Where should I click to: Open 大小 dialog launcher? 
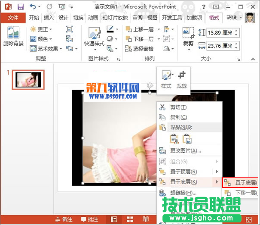coord(238,59)
